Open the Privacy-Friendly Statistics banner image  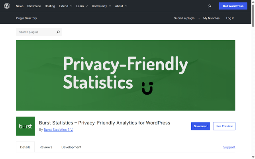[126, 75]
